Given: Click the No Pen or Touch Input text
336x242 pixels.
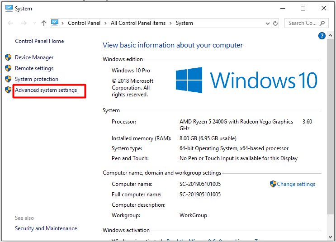Looking at the screenshot, I should tap(238, 158).
